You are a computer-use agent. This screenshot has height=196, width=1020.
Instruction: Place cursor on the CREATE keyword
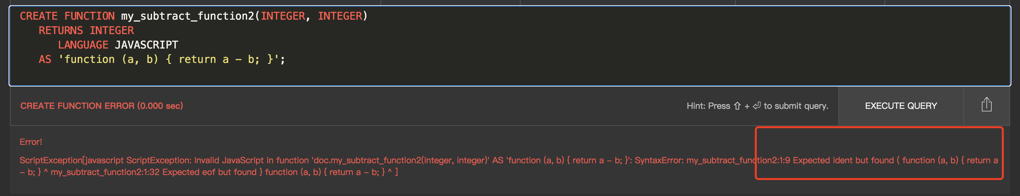point(39,16)
